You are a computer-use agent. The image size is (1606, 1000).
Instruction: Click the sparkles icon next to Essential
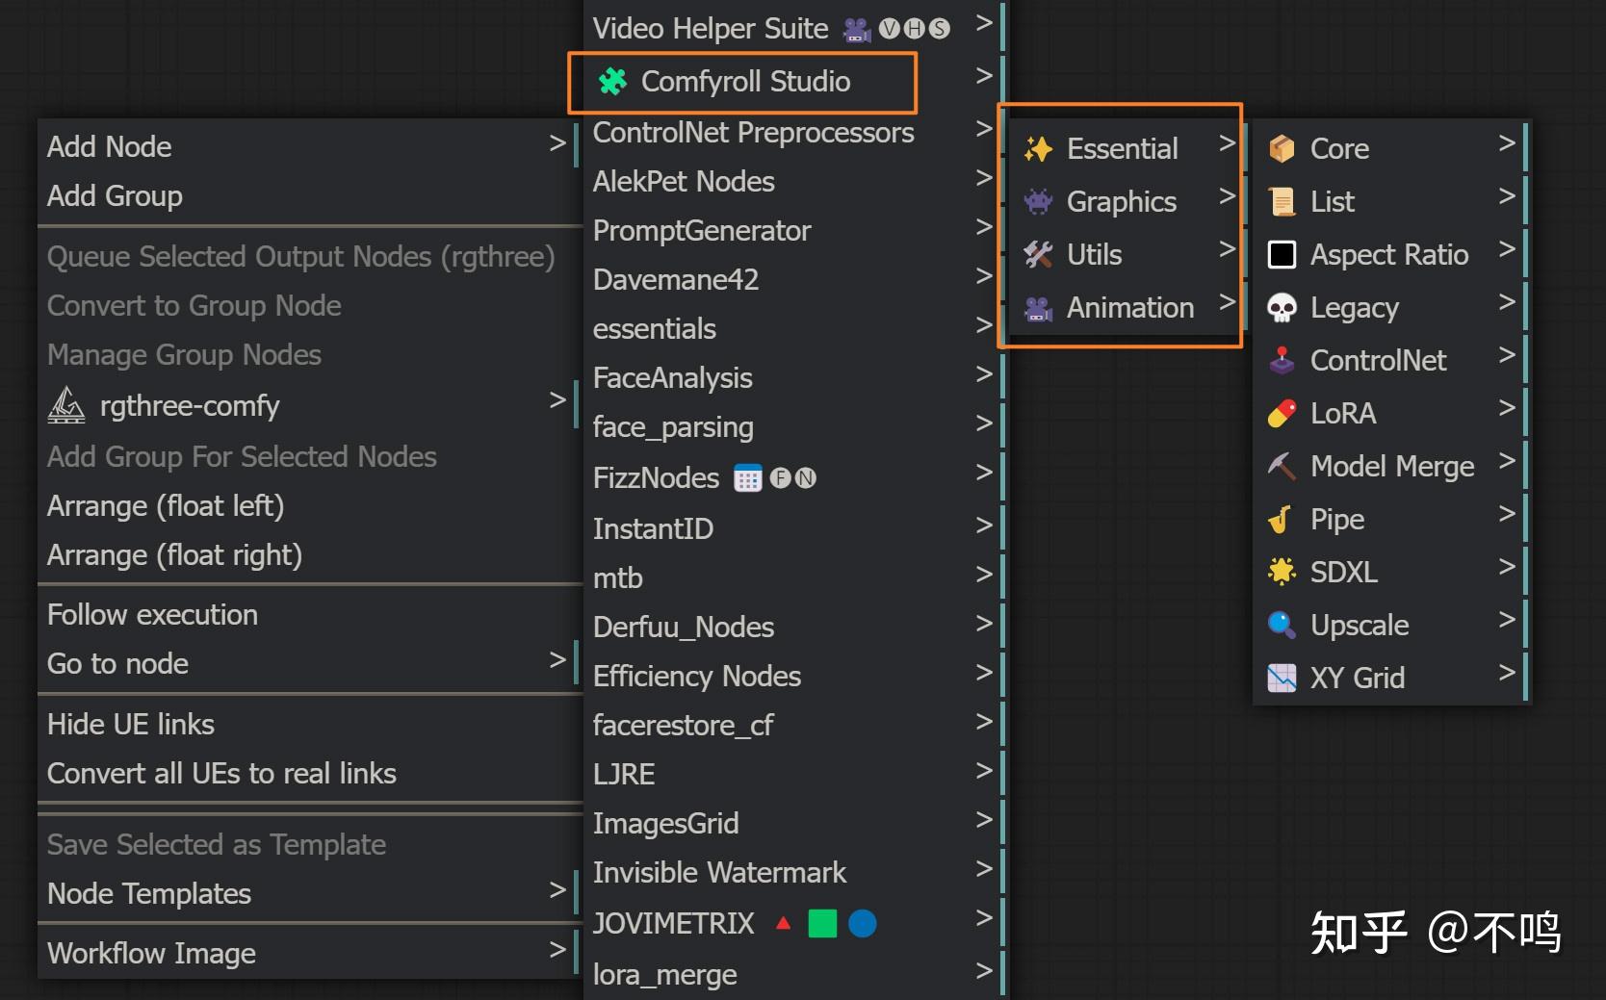tap(1038, 149)
